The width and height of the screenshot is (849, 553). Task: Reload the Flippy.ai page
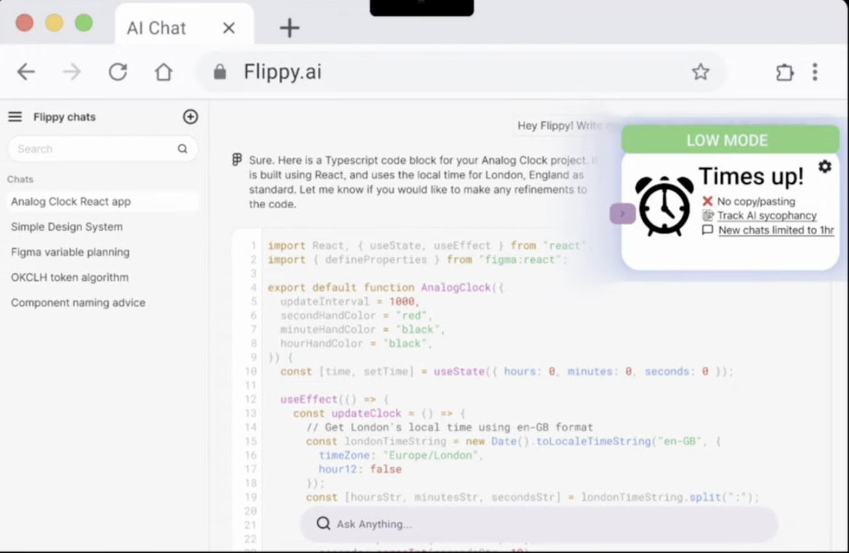(118, 72)
